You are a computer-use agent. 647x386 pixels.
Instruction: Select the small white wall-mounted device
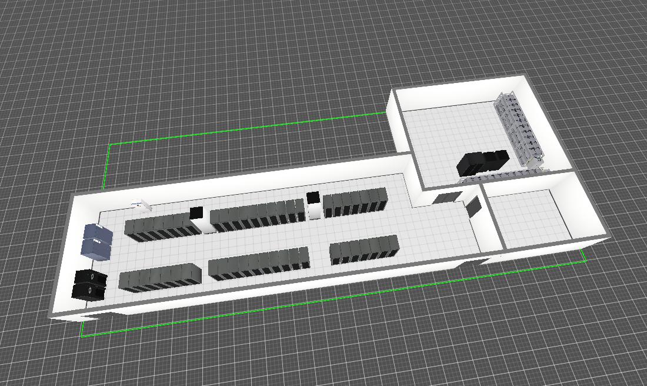click(x=142, y=205)
